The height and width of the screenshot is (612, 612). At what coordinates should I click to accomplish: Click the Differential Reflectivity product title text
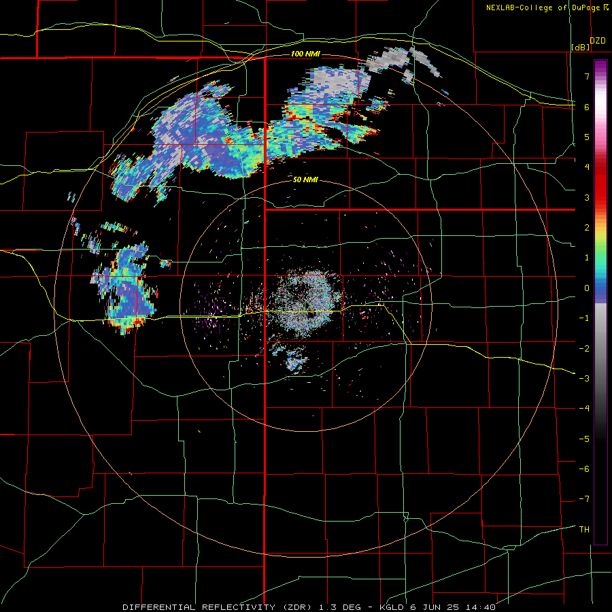[x=217, y=607]
